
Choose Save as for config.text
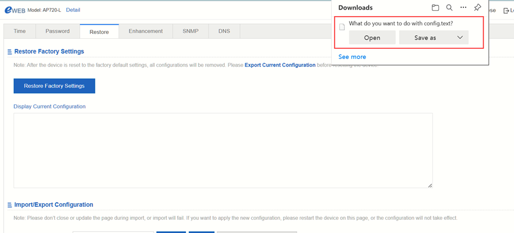point(425,38)
